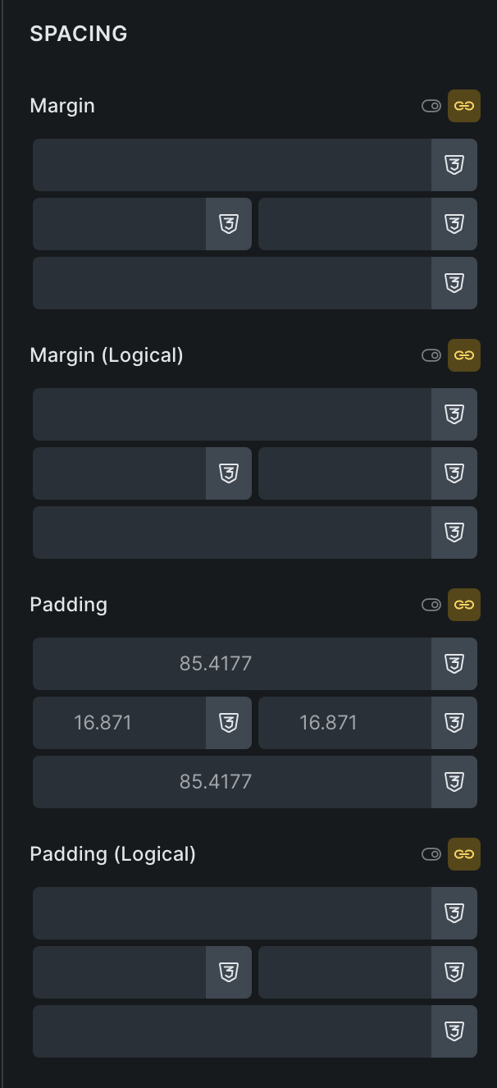
Task: Toggle the switch next to Margin label
Action: click(431, 106)
